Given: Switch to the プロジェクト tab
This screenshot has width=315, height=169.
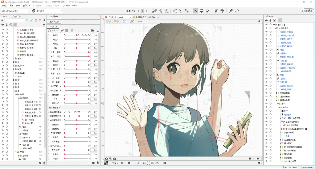Looking at the screenshot, I should (x=16, y=17).
